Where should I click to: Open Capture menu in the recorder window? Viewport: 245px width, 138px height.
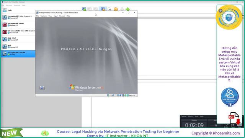(184, 117)
